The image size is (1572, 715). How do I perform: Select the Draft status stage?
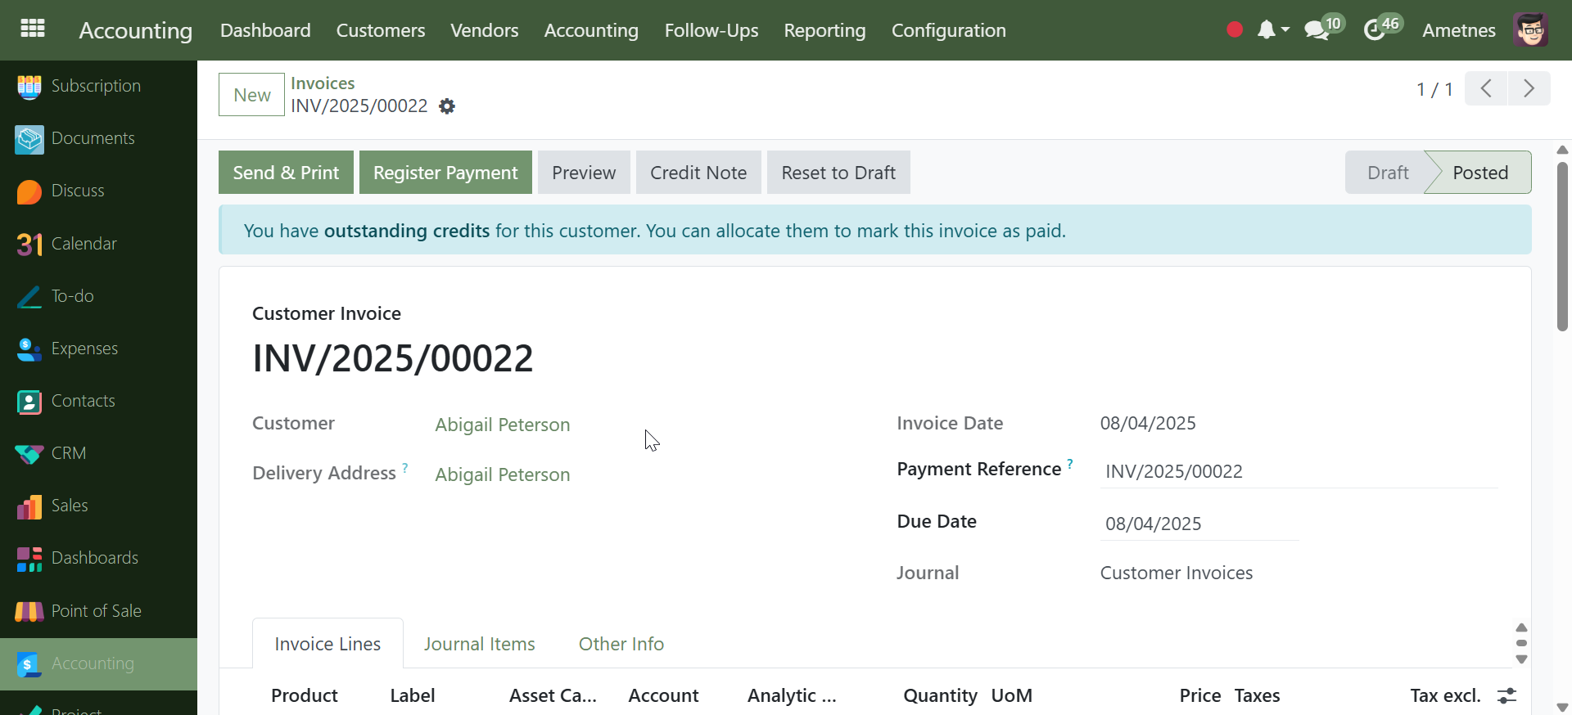point(1388,173)
